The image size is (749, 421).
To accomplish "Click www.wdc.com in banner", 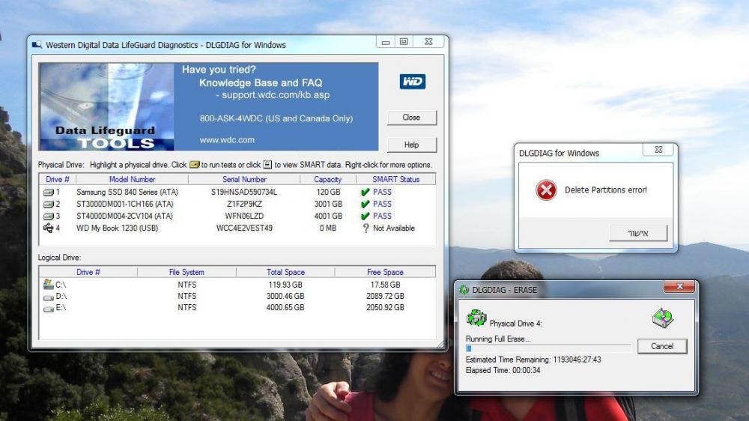I will click(x=227, y=140).
